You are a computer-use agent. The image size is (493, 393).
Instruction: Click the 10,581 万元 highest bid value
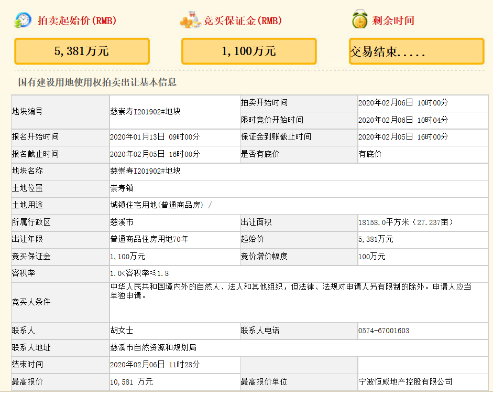tap(131, 382)
